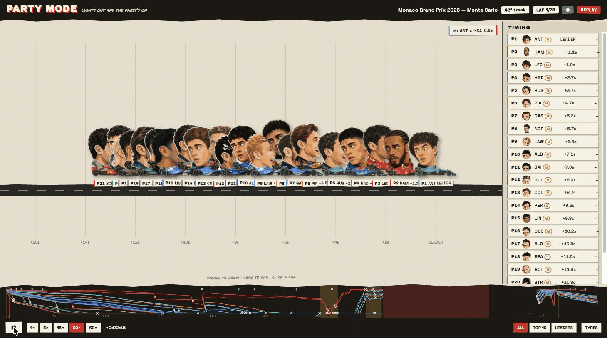Click the LAP 1/78 counter
Image resolution: width=607 pixels, height=338 pixels.
(x=545, y=10)
